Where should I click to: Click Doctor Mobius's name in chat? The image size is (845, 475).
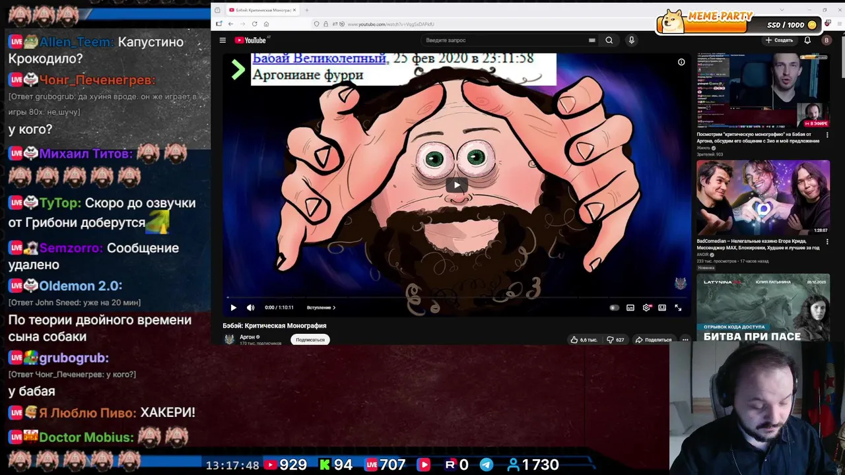click(86, 437)
